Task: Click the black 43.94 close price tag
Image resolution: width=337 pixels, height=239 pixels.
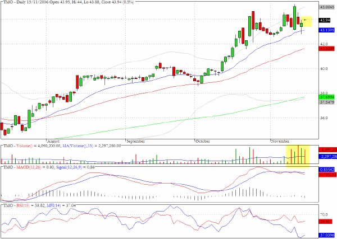Action: pyautogui.click(x=325, y=20)
